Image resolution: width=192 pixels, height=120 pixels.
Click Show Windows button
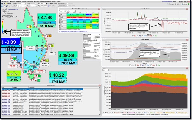pyautogui.click(x=52, y=6)
